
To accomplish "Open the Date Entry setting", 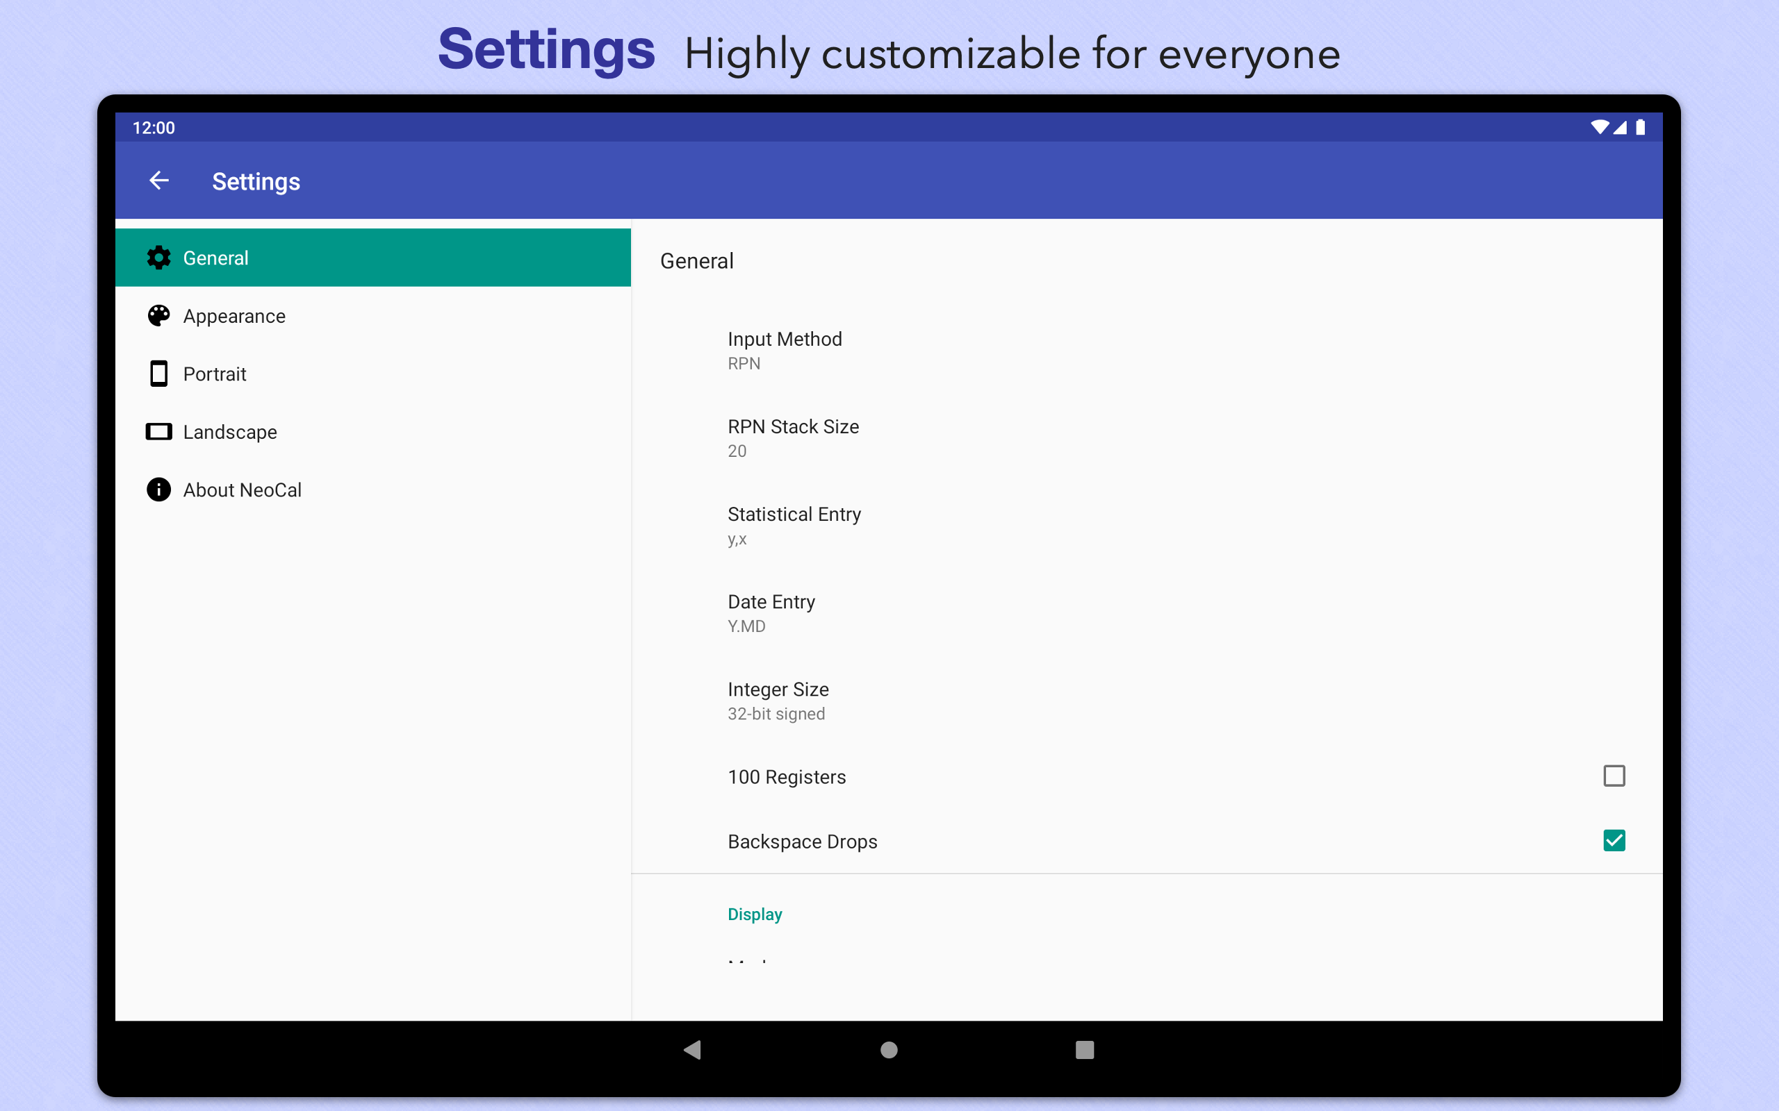I will 1147,614.
